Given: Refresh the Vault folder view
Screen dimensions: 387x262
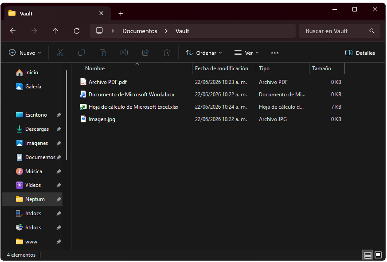Looking at the screenshot, I should tap(77, 31).
